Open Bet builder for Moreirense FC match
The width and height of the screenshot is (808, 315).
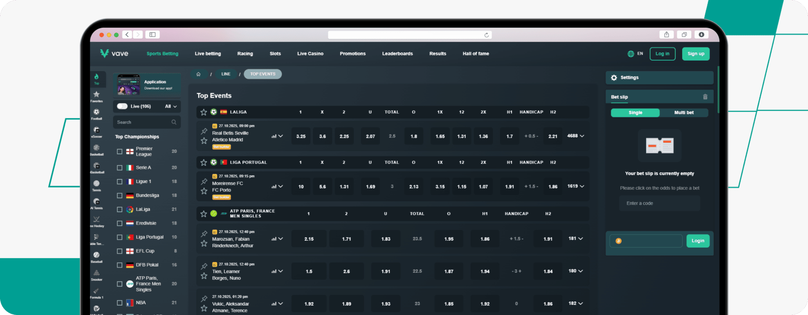coord(221,197)
